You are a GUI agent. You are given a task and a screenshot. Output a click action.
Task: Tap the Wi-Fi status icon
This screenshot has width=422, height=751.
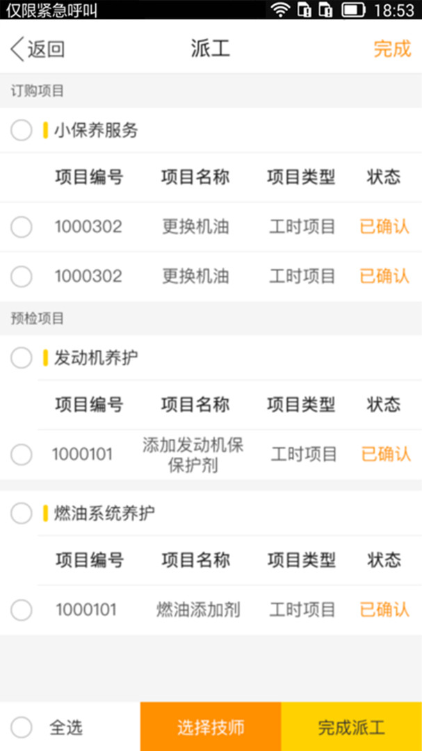pyautogui.click(x=280, y=10)
